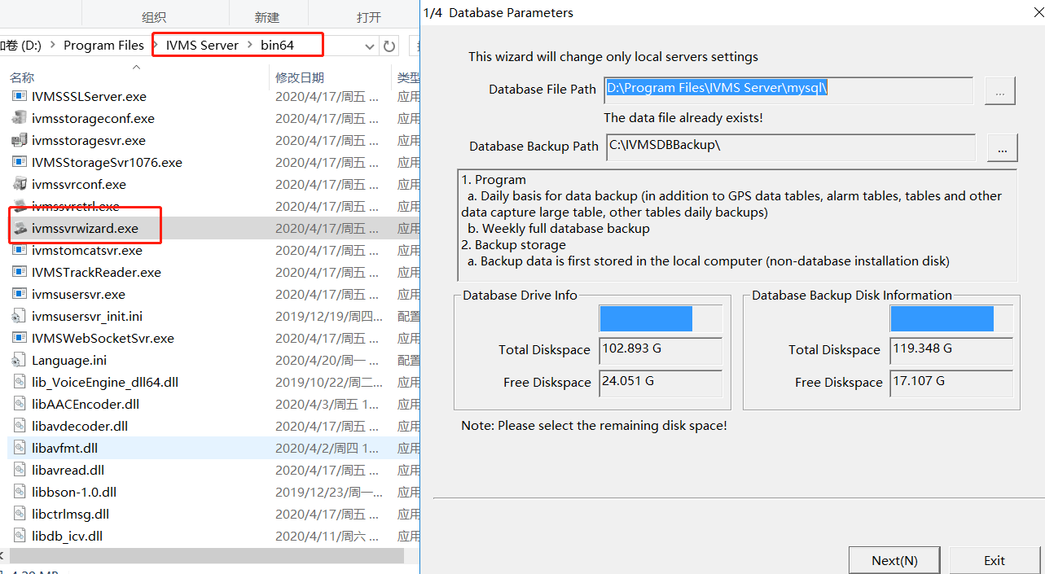The width and height of the screenshot is (1045, 574).
Task: Click the Database Backup Path input
Action: click(790, 147)
